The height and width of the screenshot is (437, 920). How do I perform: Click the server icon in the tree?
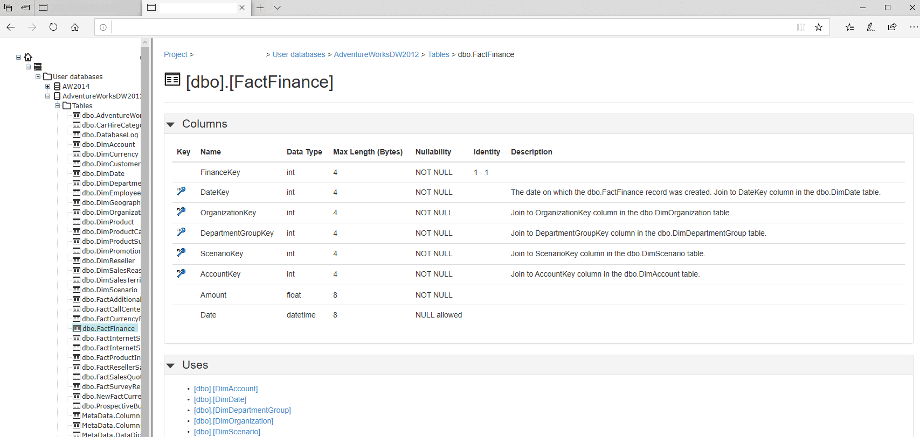click(x=38, y=67)
